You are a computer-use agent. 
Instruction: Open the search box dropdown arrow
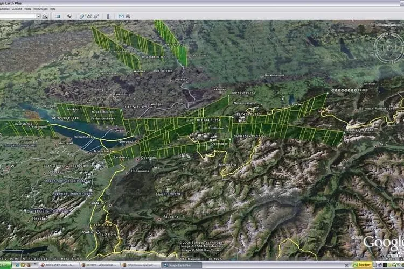38,16
